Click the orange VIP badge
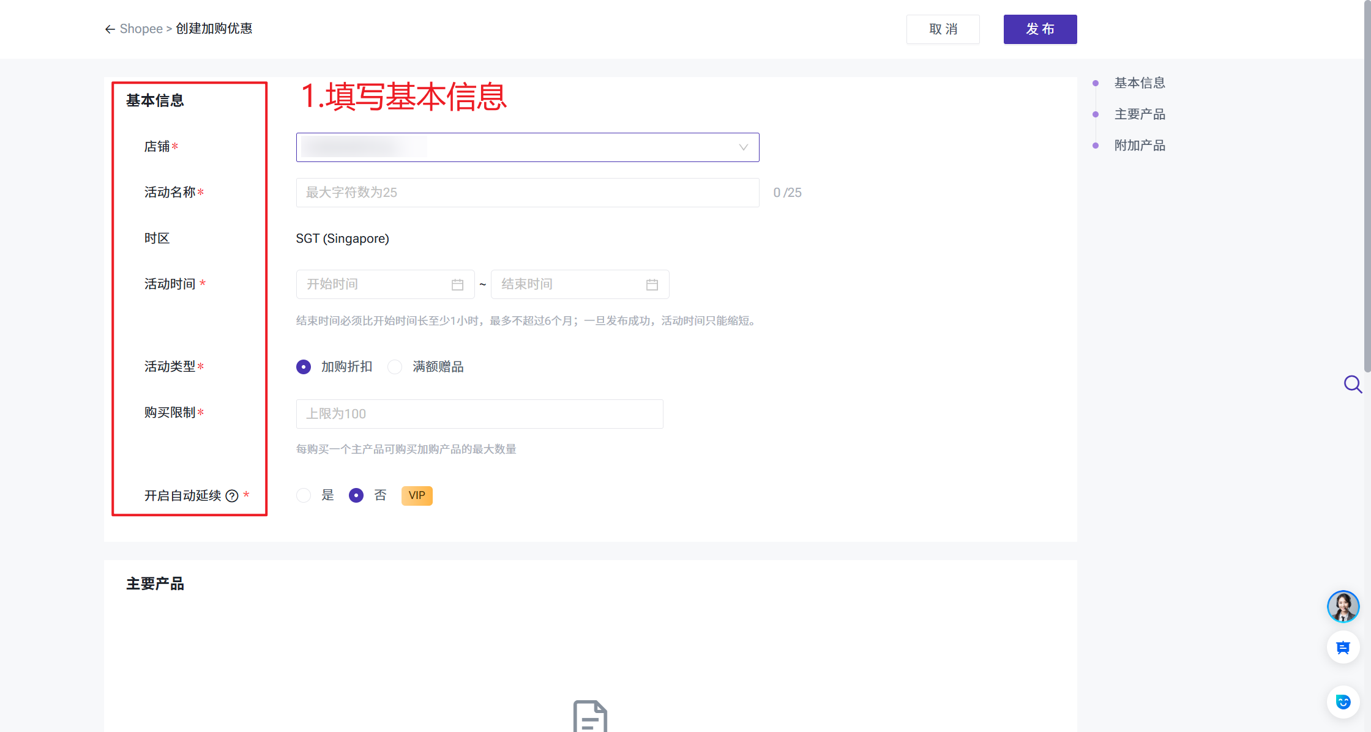The width and height of the screenshot is (1371, 732). point(417,495)
